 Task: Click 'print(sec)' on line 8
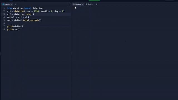click(13, 29)
